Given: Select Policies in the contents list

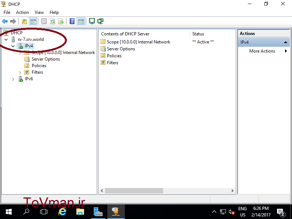Looking at the screenshot, I should (114, 56).
